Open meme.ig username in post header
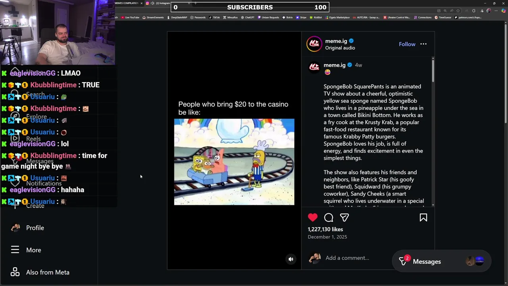The height and width of the screenshot is (286, 508). point(336,41)
